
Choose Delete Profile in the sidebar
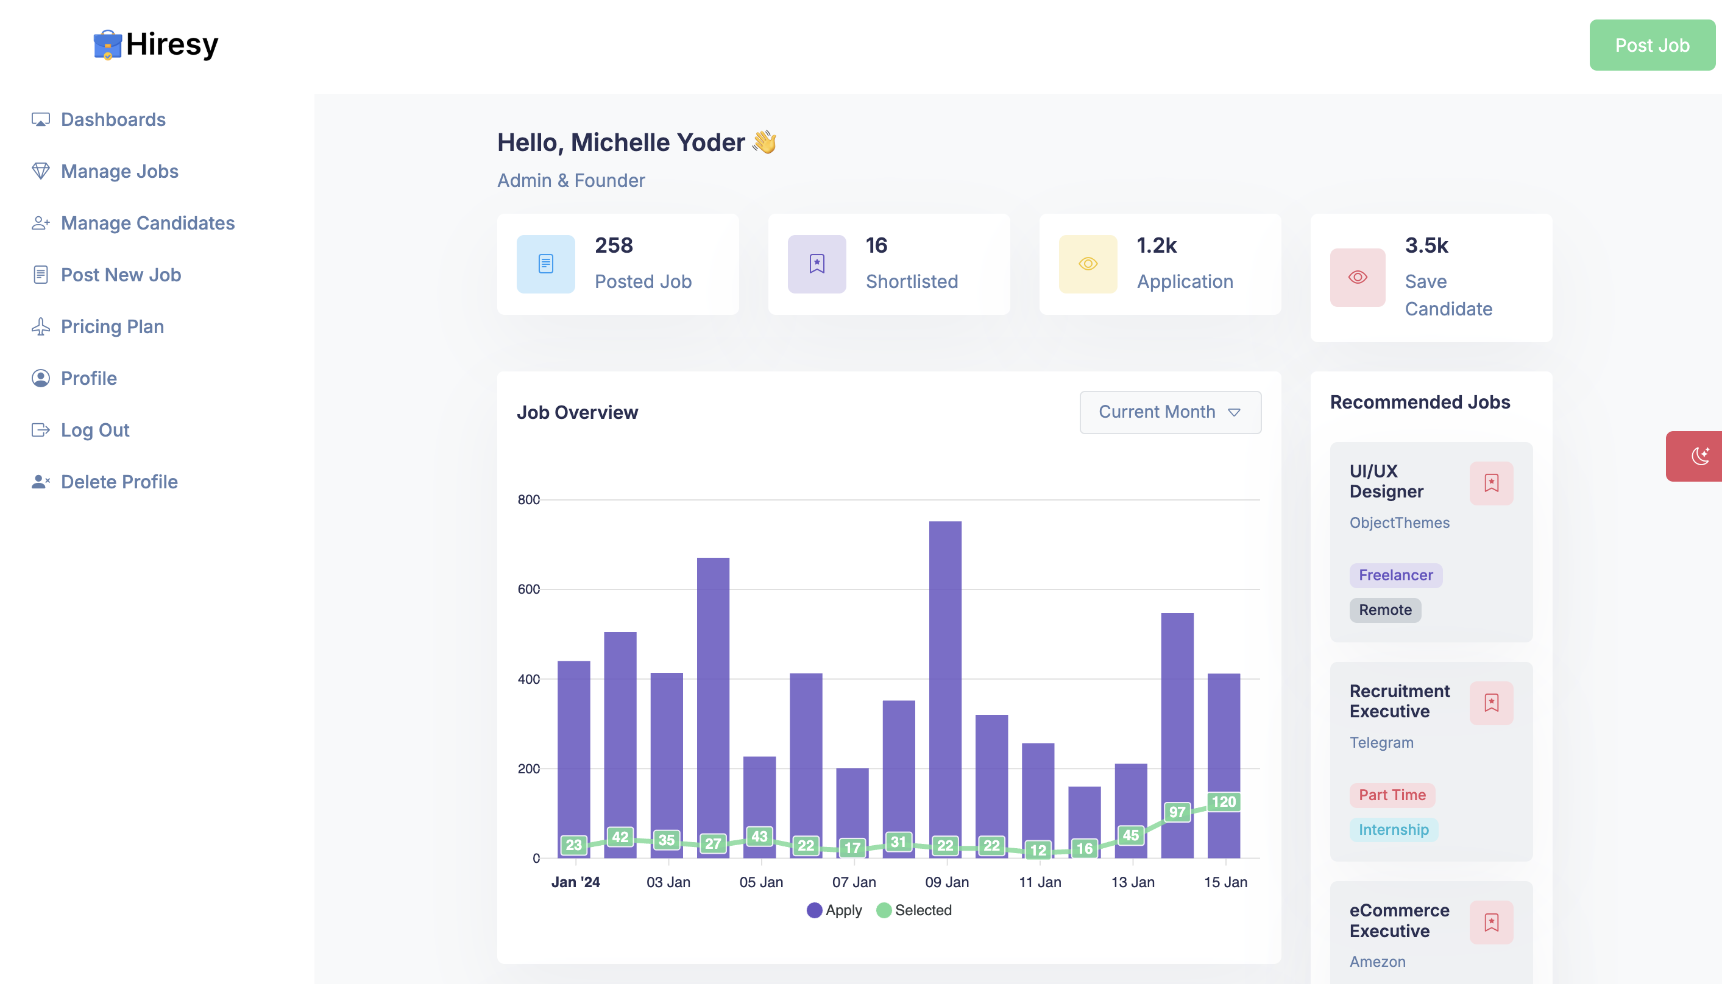119,482
